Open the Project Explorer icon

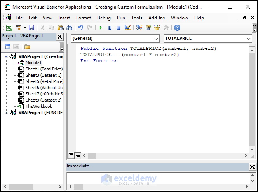139,28
